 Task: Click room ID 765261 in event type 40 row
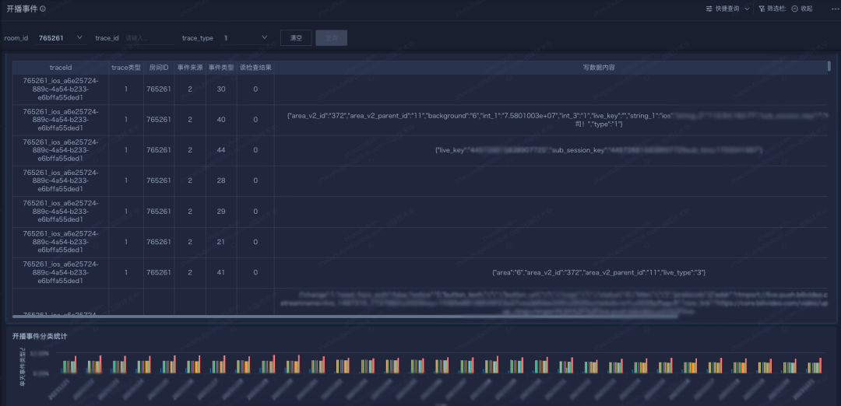159,120
